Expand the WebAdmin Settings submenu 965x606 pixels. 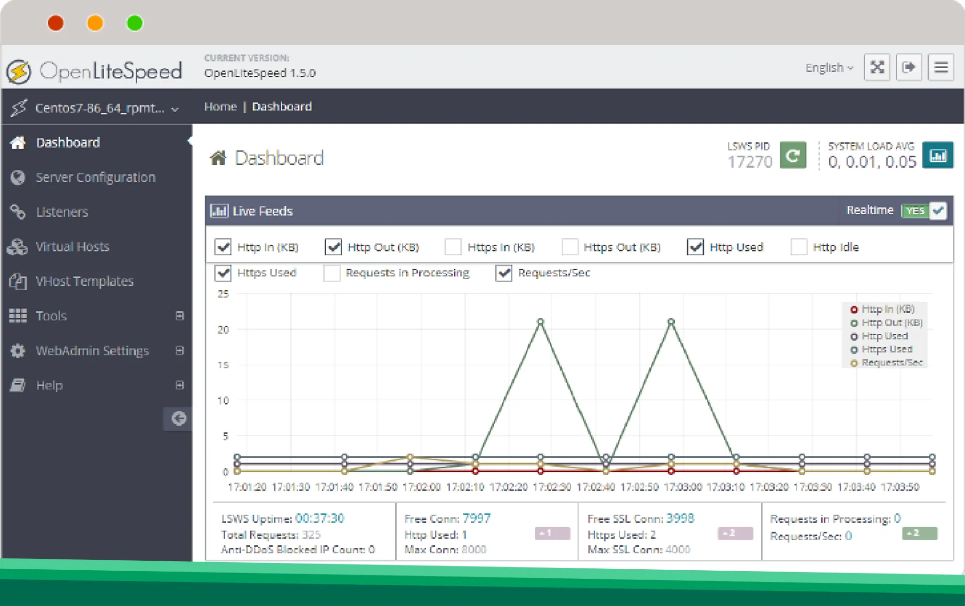[180, 350]
